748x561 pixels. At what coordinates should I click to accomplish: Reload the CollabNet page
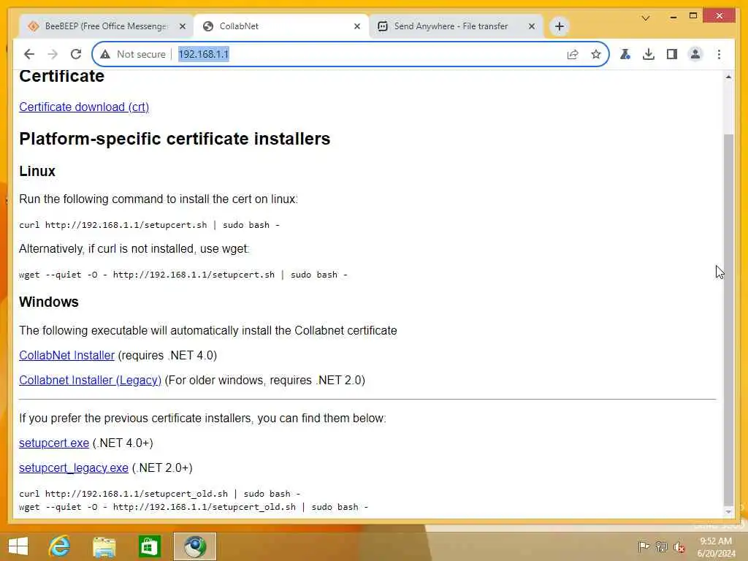76,54
